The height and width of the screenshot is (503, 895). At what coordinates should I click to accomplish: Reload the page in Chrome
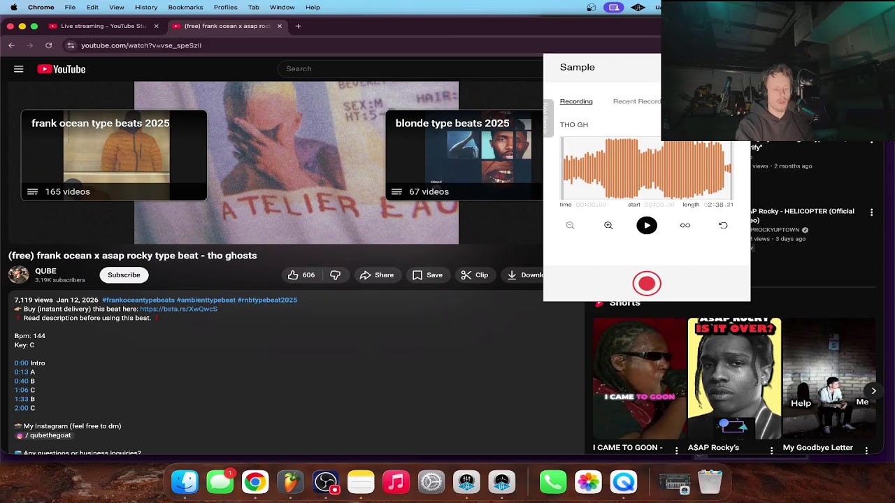(x=48, y=45)
